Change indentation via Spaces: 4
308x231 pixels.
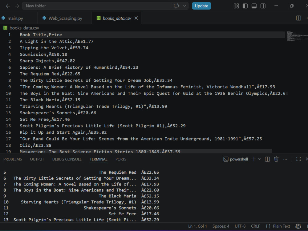pos(221,226)
